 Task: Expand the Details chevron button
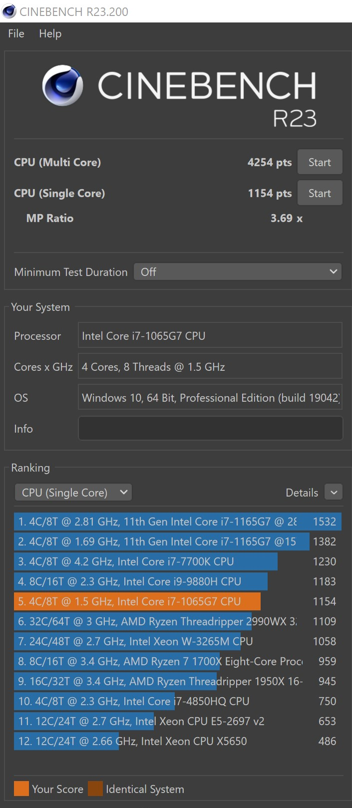pyautogui.click(x=334, y=493)
